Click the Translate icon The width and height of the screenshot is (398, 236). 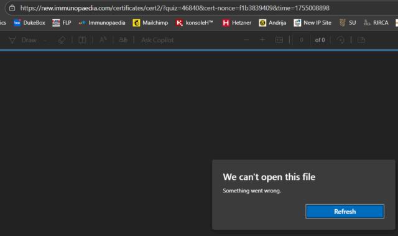123,40
